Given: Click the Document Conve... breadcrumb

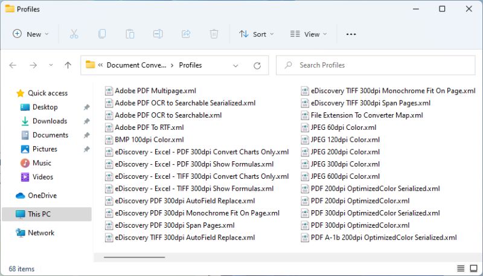Looking at the screenshot, I should (136, 65).
